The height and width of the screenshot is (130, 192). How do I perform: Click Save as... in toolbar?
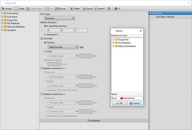(x=62, y=8)
